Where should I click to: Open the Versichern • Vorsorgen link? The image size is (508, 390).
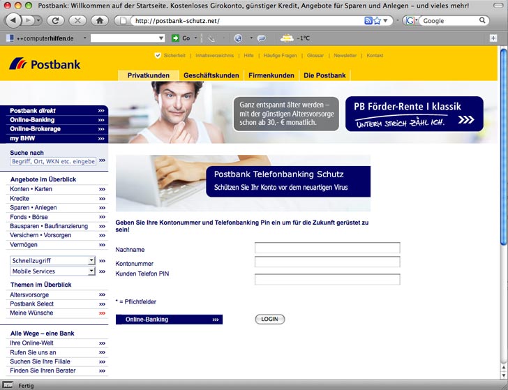pos(40,235)
